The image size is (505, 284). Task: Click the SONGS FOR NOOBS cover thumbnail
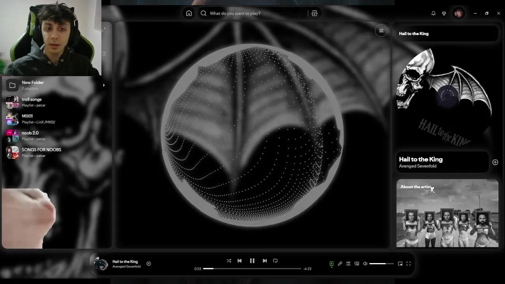(12, 152)
